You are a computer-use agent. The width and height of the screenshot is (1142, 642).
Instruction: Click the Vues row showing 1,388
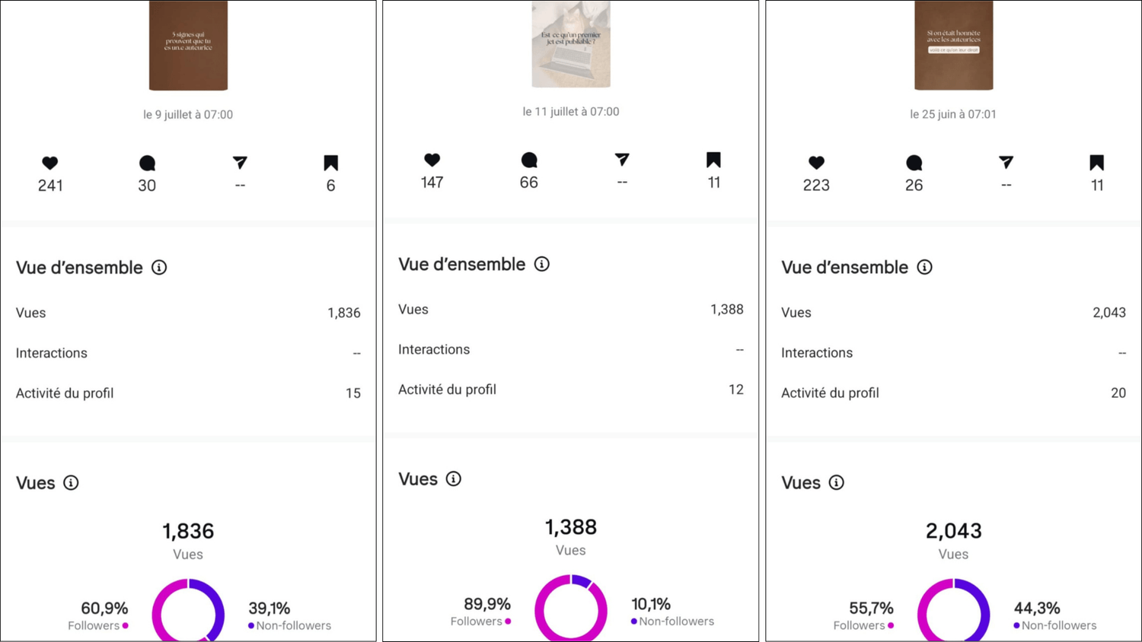(x=571, y=310)
